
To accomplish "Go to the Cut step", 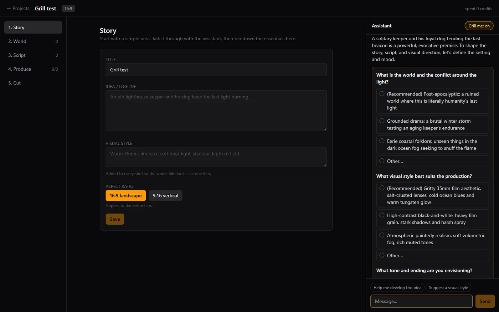I will (x=33, y=83).
